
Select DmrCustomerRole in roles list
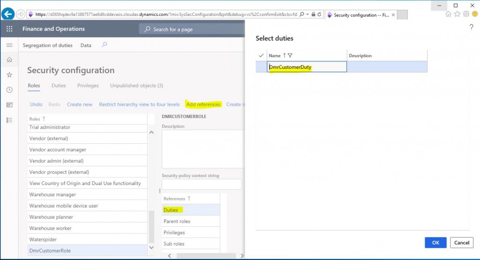coord(87,251)
